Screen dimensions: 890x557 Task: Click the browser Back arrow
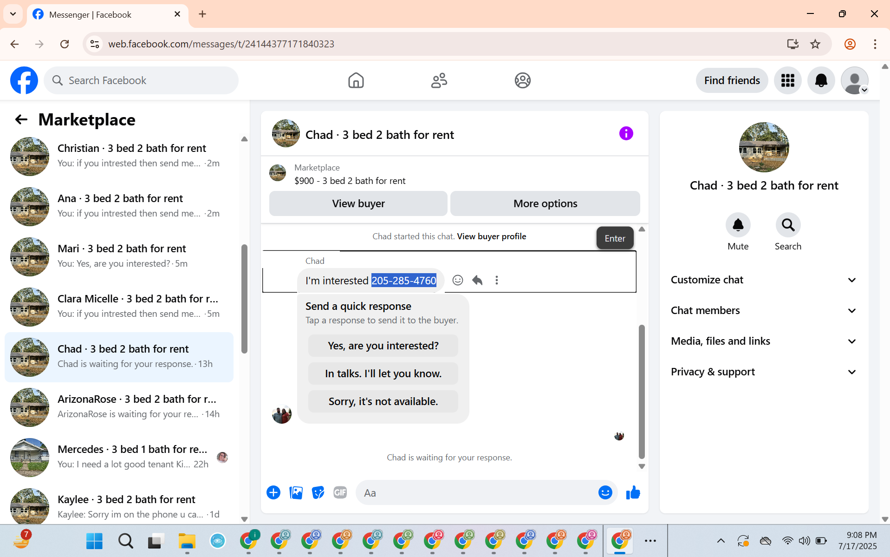[x=14, y=44]
